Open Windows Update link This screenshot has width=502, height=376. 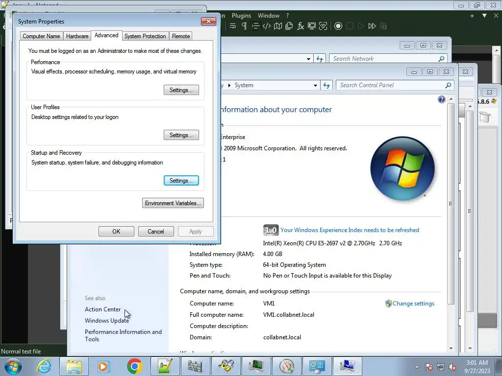point(107,321)
